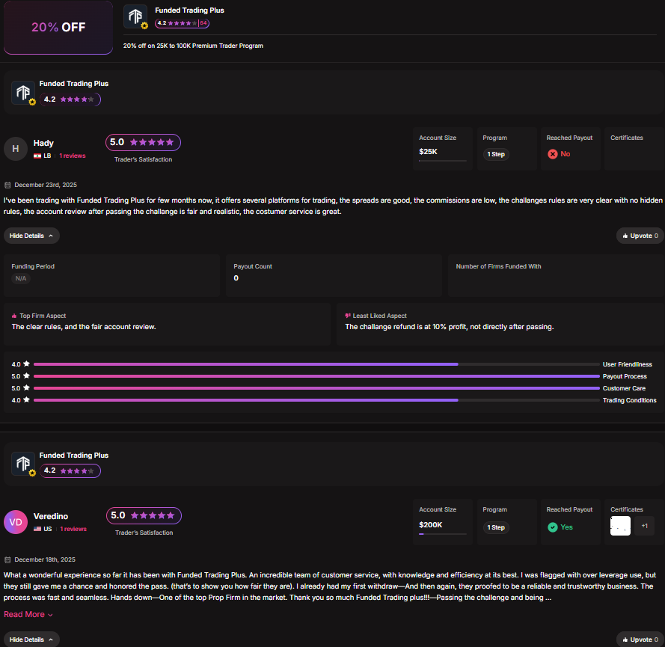Click the green checkmark icon under Reached Payout
Viewport: 665px width, 647px height.
click(553, 527)
